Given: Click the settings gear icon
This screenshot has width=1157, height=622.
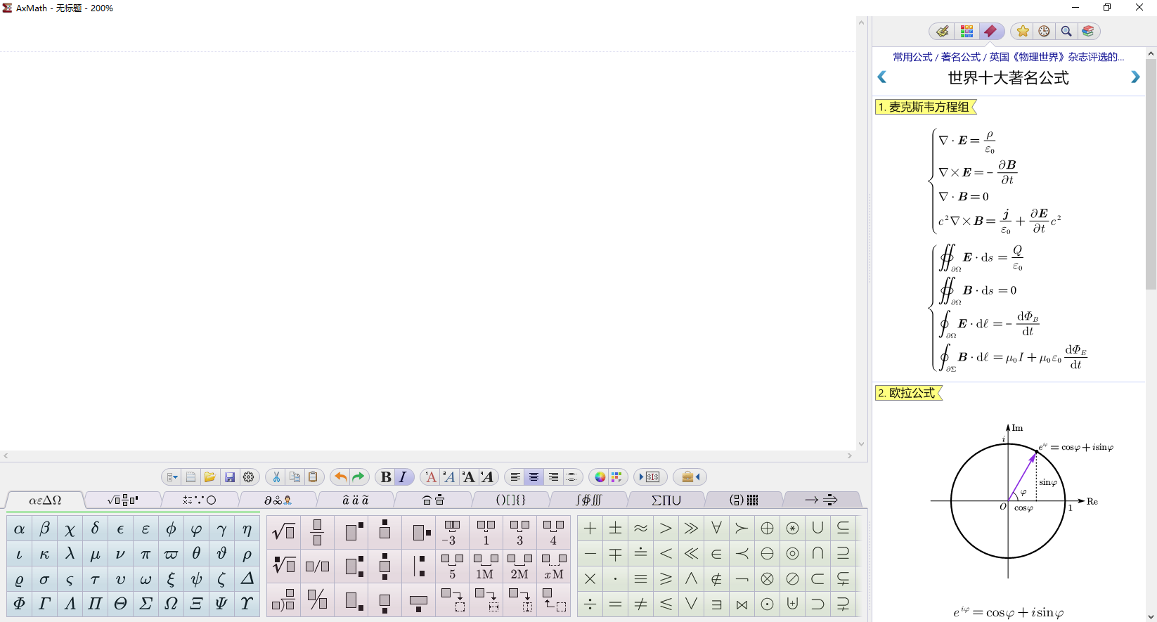Looking at the screenshot, I should 249,477.
